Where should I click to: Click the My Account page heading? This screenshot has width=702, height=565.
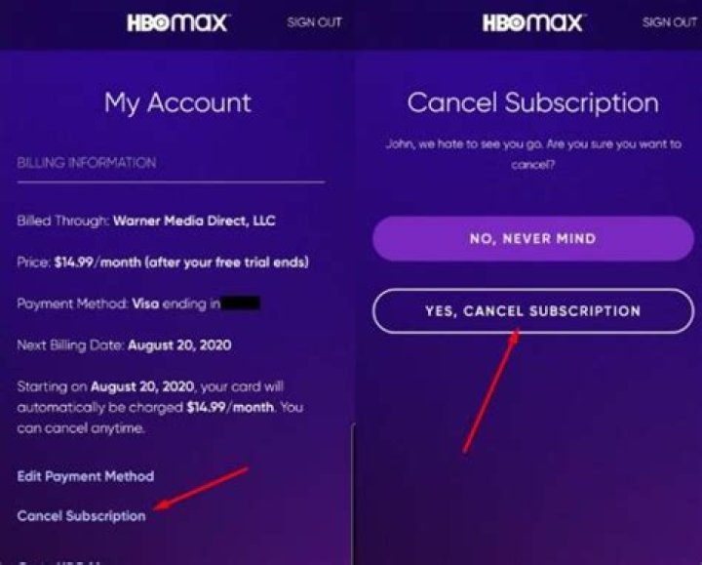(x=177, y=103)
